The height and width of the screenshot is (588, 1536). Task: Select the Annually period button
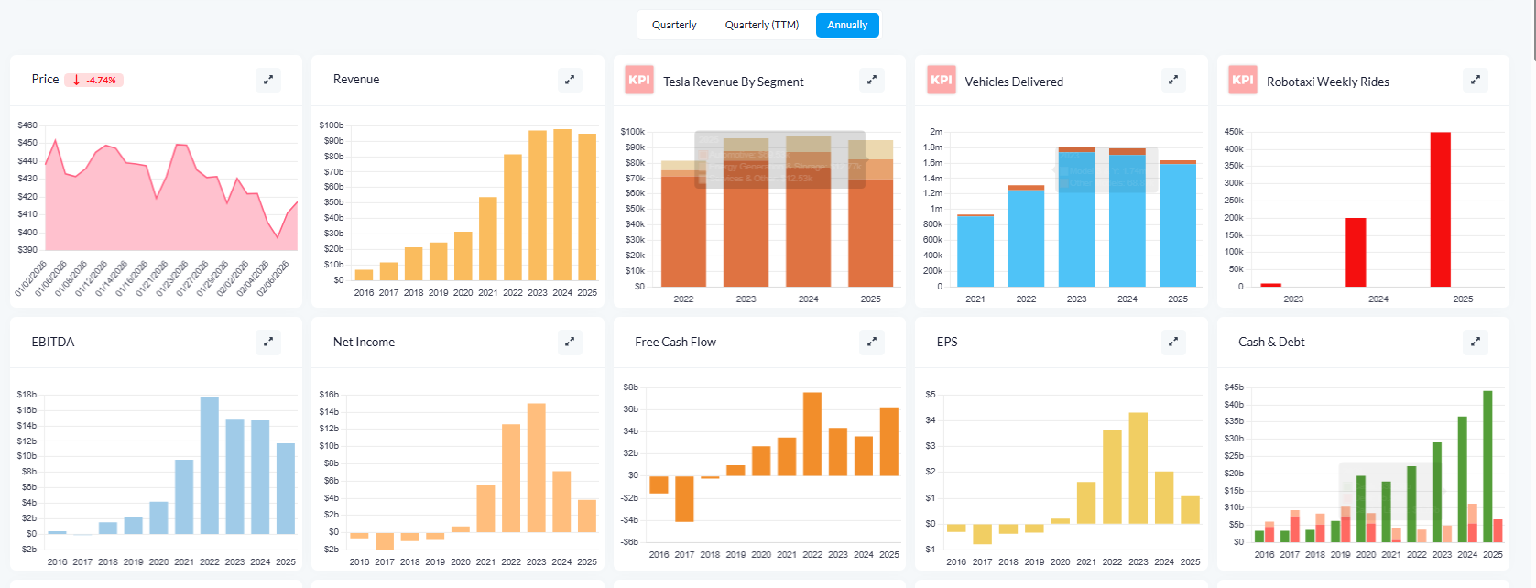(847, 25)
